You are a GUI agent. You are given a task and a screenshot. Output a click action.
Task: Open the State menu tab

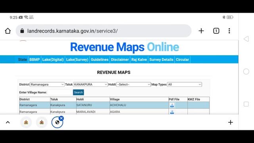22,60
